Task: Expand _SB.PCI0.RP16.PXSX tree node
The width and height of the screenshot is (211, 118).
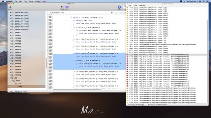Action: click(x=10, y=18)
